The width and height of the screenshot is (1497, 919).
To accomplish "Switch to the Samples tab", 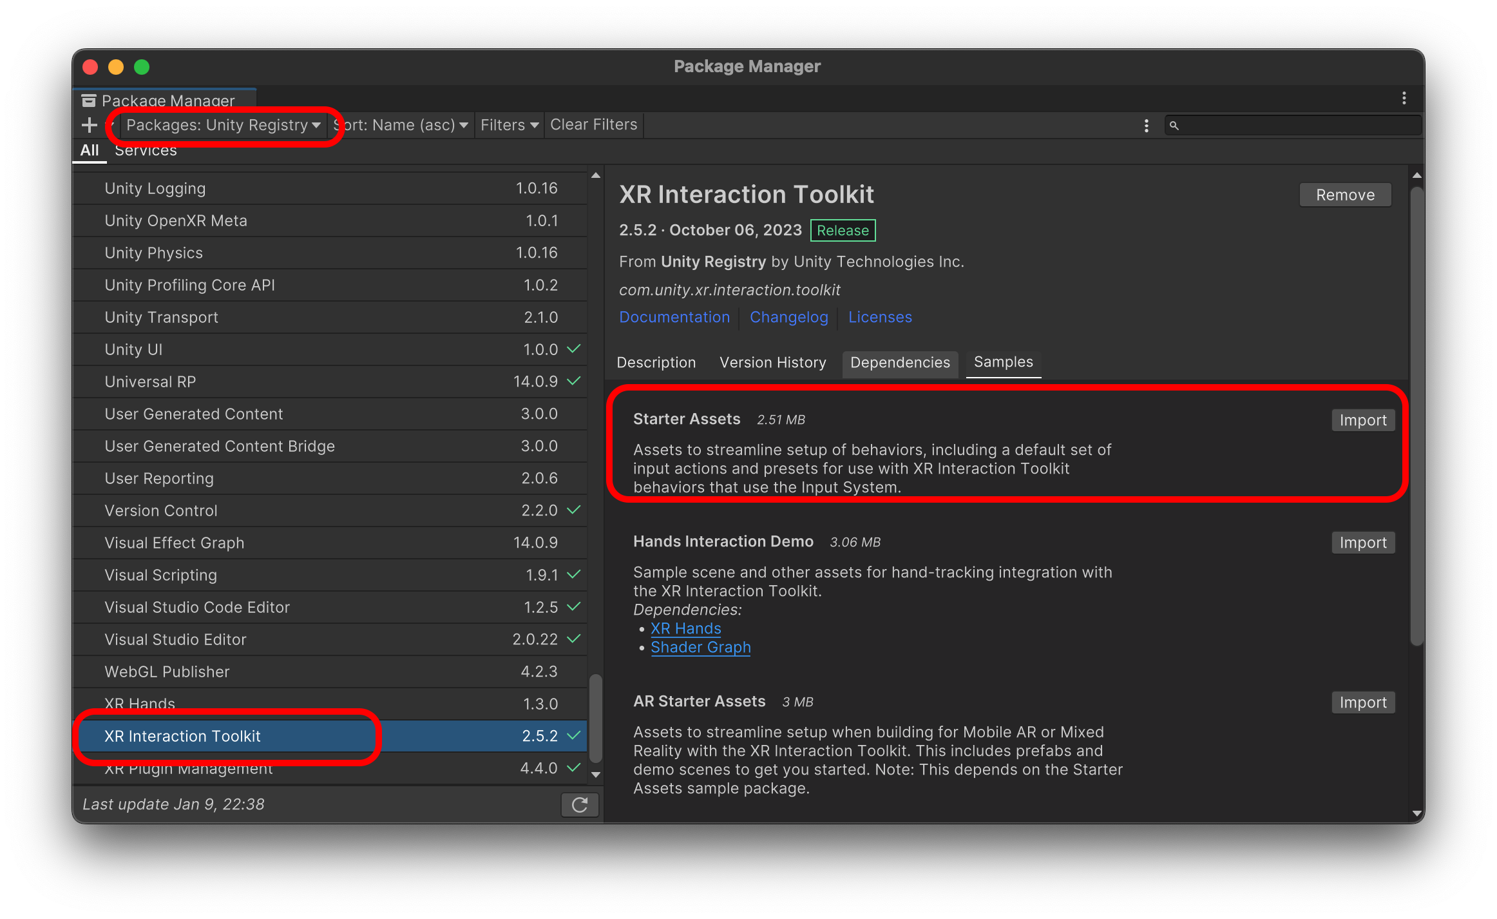I will pyautogui.click(x=1003, y=363).
